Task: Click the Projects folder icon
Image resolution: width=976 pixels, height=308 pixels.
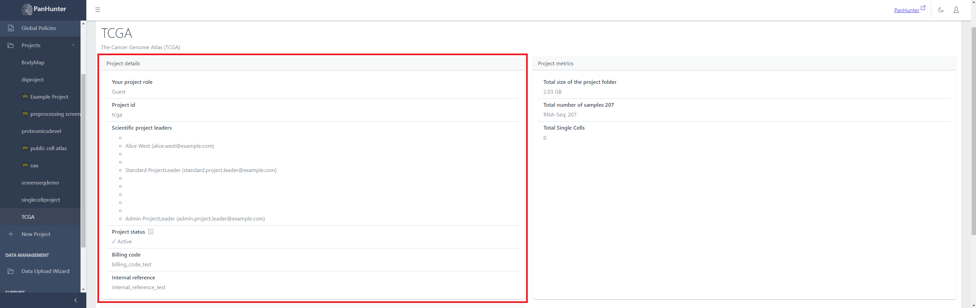Action: tap(10, 45)
